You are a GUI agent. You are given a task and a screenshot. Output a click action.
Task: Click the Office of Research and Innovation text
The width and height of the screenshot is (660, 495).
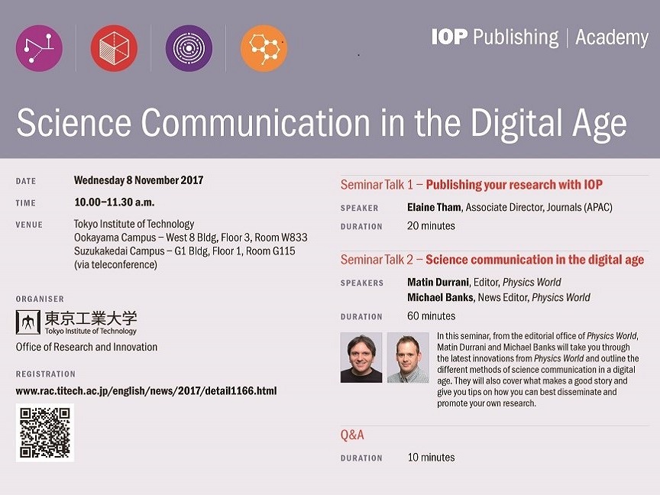pos(86,347)
